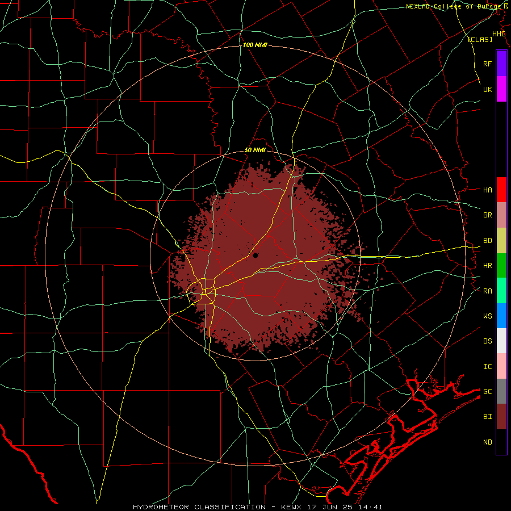Screen dimensions: 511x511
Task: Click the HYDROMETEOR CLASSIFICATION title text
Action: [199, 507]
